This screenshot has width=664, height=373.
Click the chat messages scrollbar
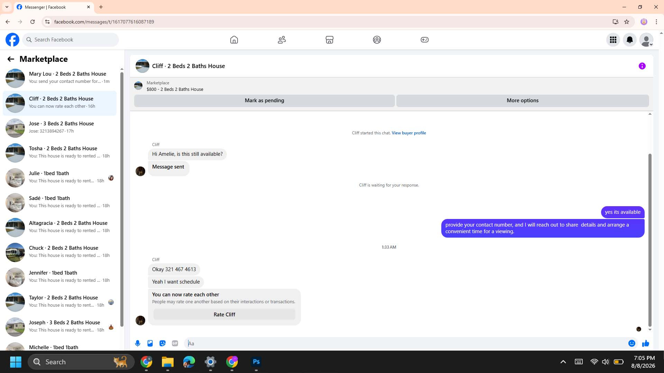[650, 240]
